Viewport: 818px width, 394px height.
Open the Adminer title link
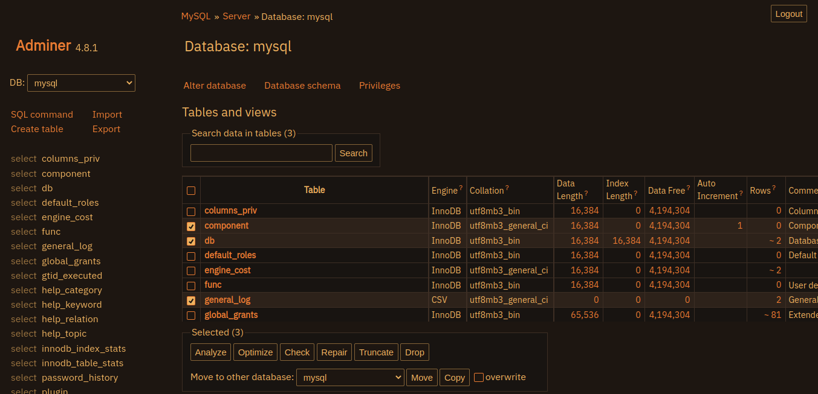[x=44, y=45]
